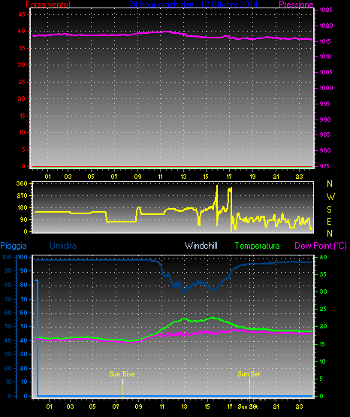
Task: Click the green temperature value 35
Action: (x=323, y=274)
